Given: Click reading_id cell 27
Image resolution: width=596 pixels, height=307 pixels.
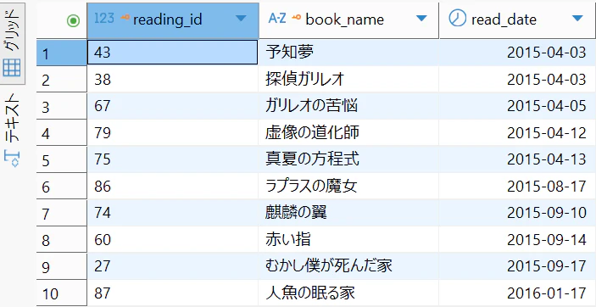Looking at the screenshot, I should pos(173,266).
